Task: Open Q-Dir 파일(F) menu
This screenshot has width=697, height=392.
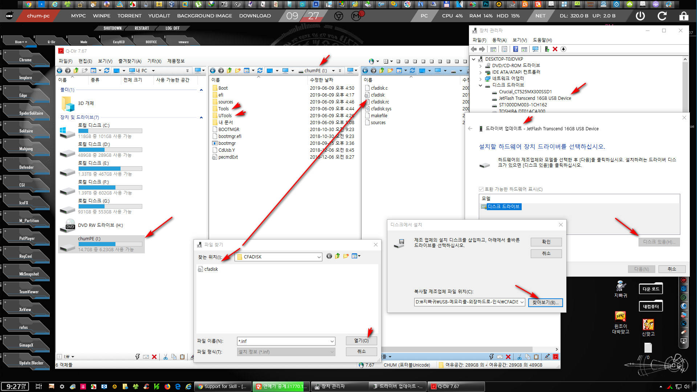Action: (x=65, y=61)
